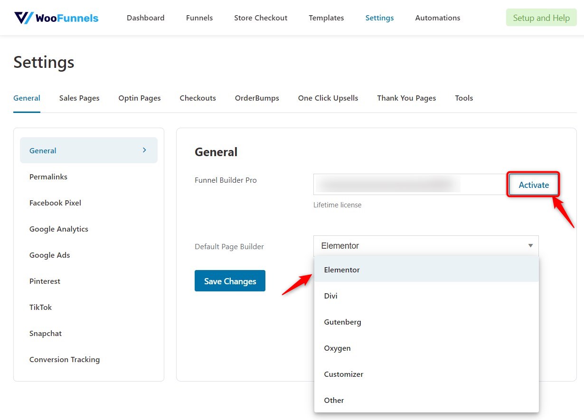The height and width of the screenshot is (420, 584).
Task: Switch to the Tools tab
Action: (x=464, y=98)
